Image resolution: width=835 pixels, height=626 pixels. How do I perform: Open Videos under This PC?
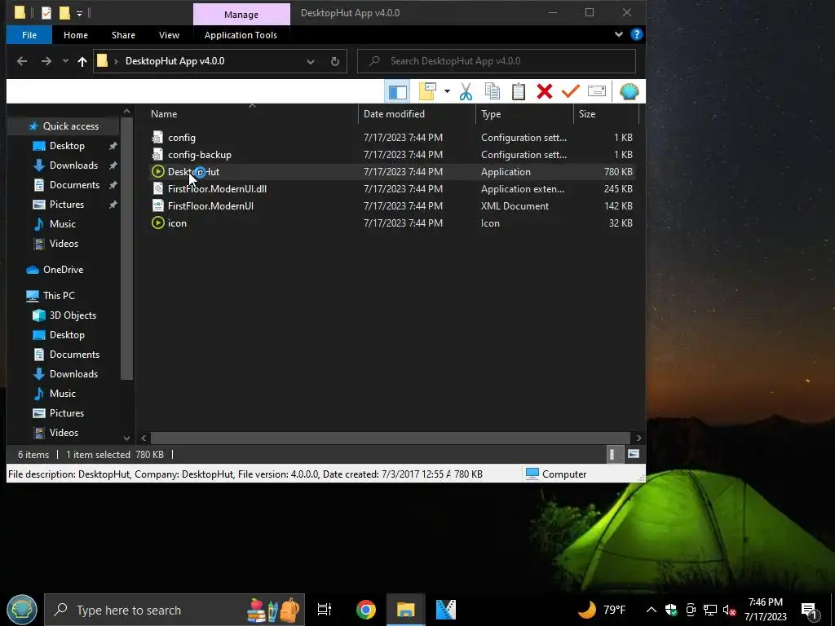click(64, 433)
